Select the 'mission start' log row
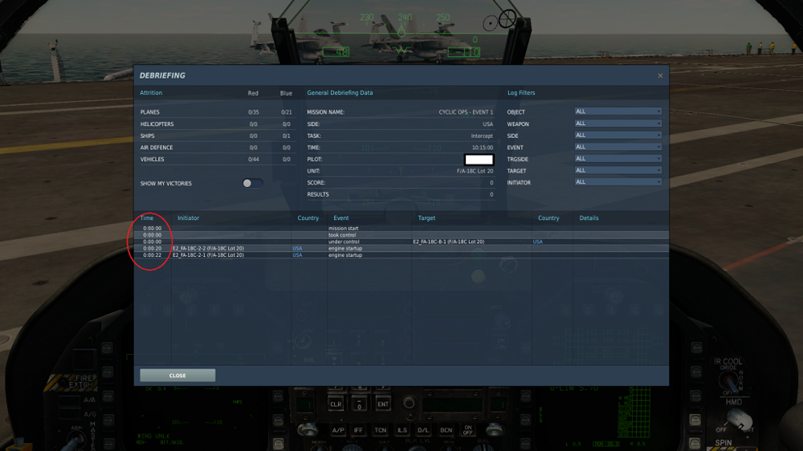 click(x=401, y=229)
